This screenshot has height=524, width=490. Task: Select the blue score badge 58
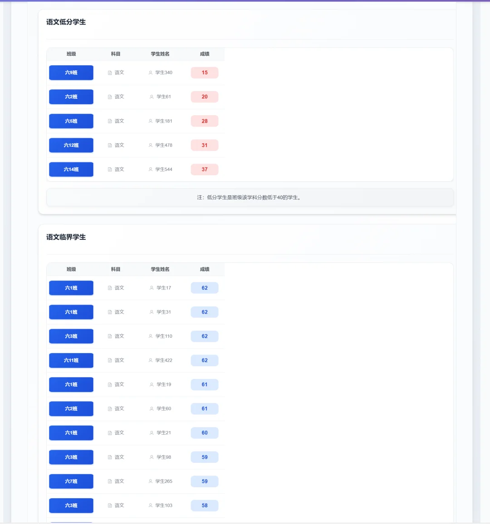pyautogui.click(x=204, y=505)
